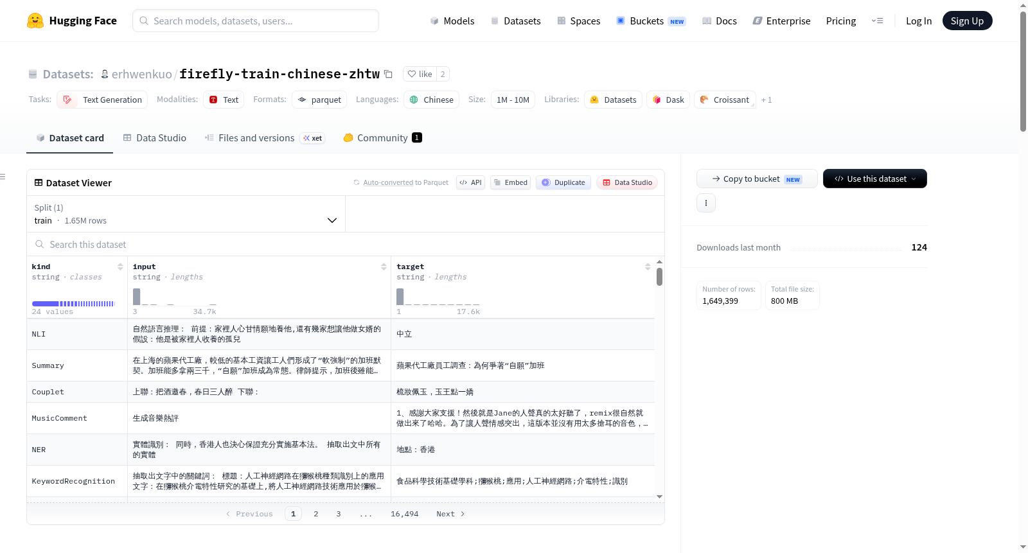Click the 1M - 10M size tag
Viewport: 1028px width, 553px height.
tap(513, 100)
